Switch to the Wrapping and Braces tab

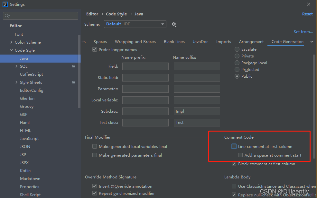[135, 42]
